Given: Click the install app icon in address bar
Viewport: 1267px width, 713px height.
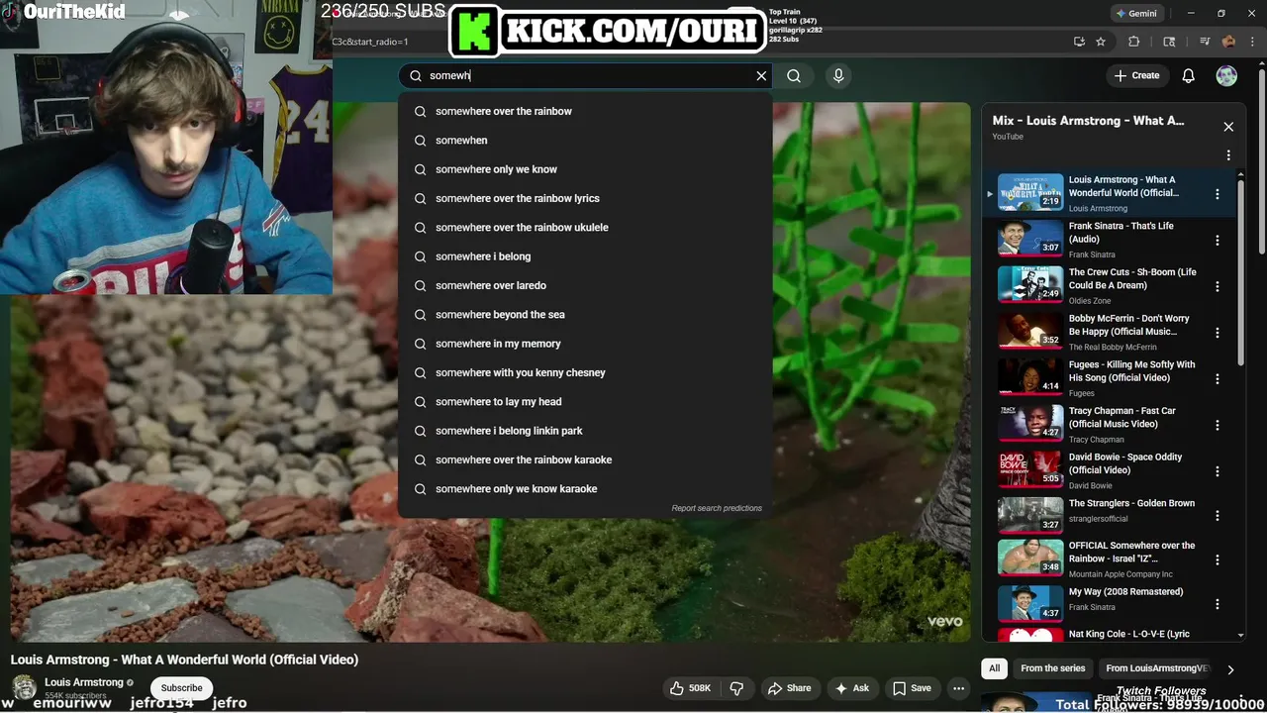Looking at the screenshot, I should pos(1079,42).
